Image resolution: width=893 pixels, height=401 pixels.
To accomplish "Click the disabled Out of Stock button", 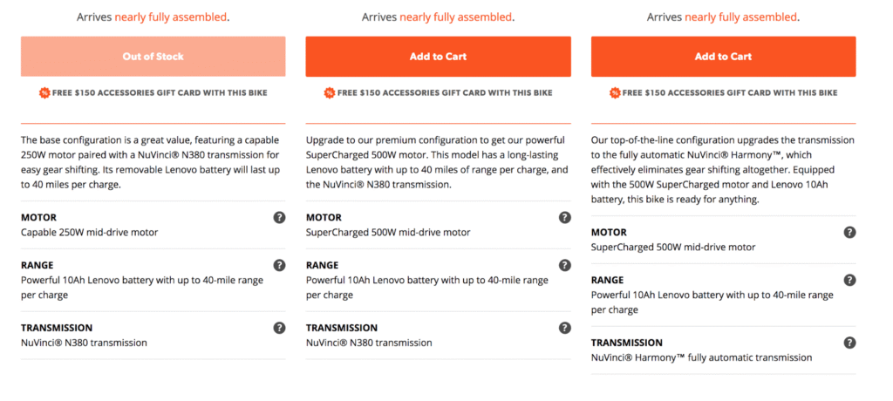I will (x=153, y=57).
